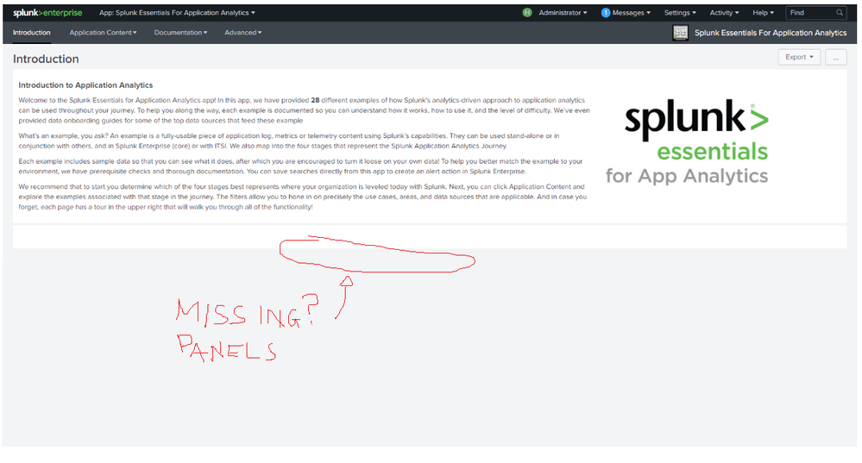This screenshot has height=463, width=862.
Task: Open the Settings menu
Action: pos(680,13)
